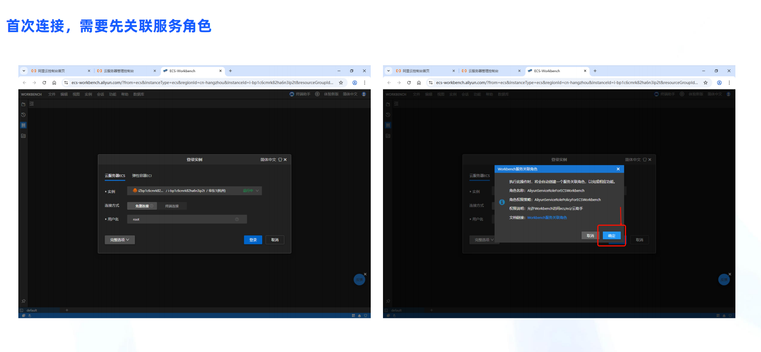The height and width of the screenshot is (352, 761).
Task: Click help icon beside 免密连接 in left dialog
Action: tap(152, 206)
